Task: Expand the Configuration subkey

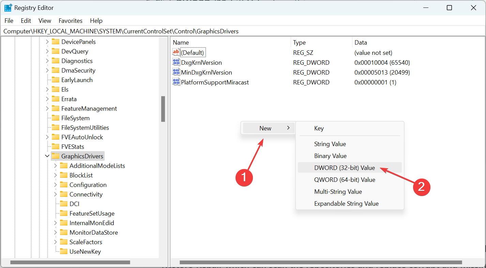Action: [55, 185]
